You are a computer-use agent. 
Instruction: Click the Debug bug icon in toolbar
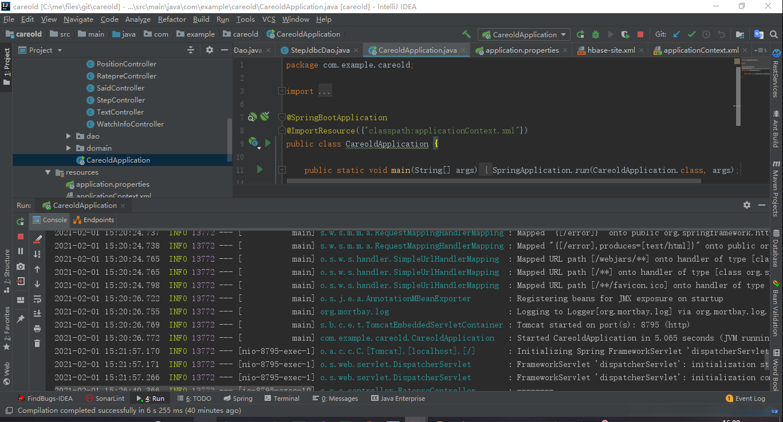tap(596, 34)
